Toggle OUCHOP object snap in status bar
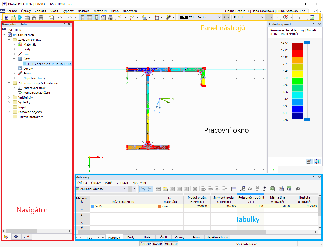323x247 pixels. coord(171,244)
